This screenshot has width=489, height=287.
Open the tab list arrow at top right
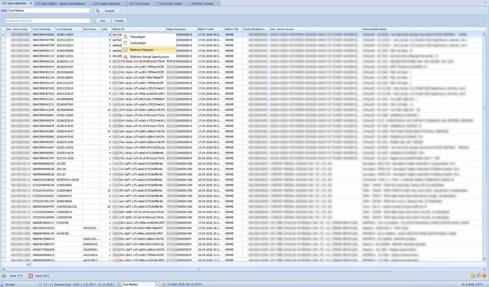click(485, 3)
